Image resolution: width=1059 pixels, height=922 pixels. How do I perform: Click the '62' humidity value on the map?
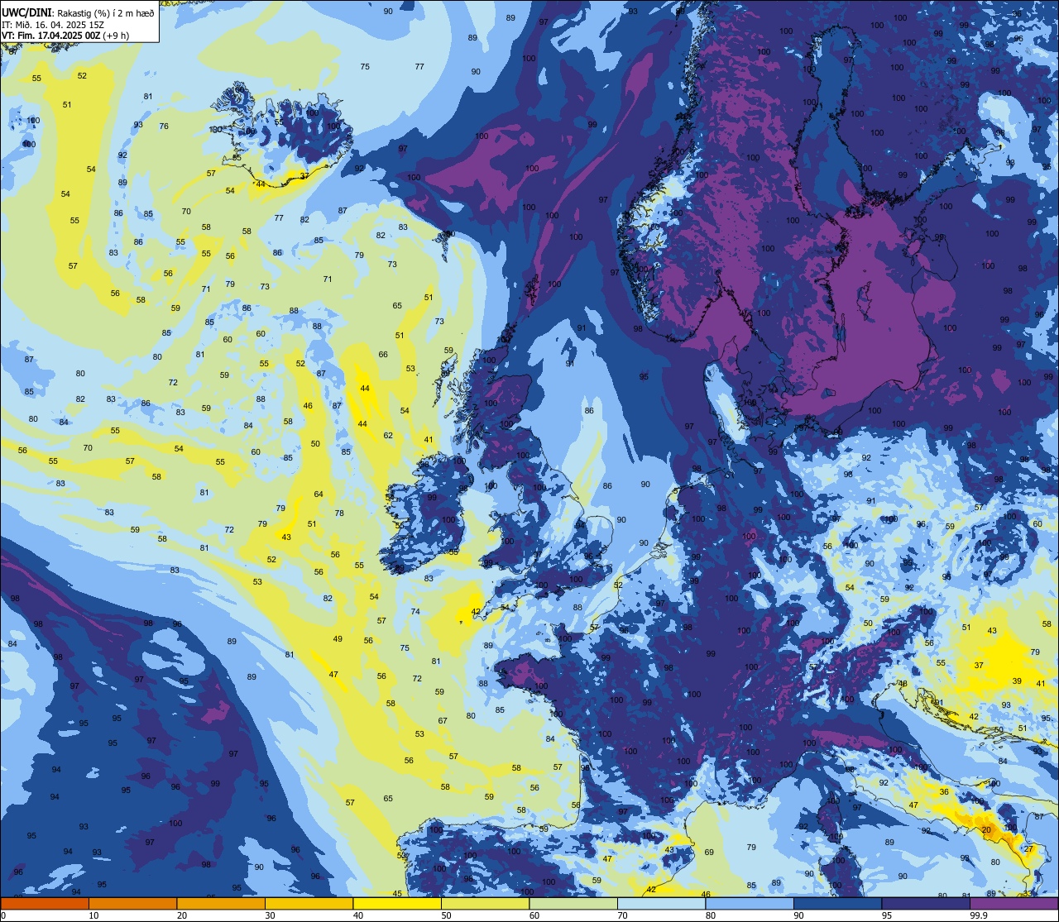pyautogui.click(x=388, y=436)
